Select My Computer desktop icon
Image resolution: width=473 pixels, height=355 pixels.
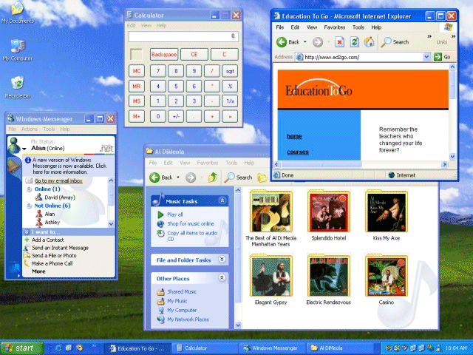18,50
